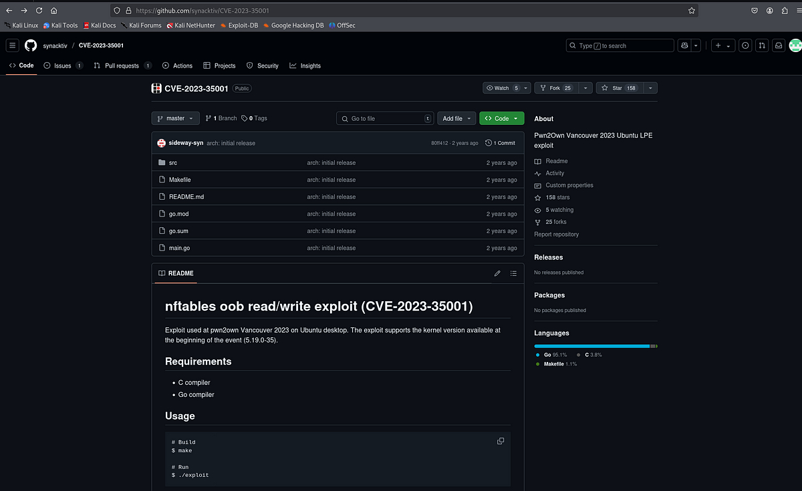Viewport: 802px width, 491px height.
Task: Fork the repository with the Fork button
Action: click(556, 88)
